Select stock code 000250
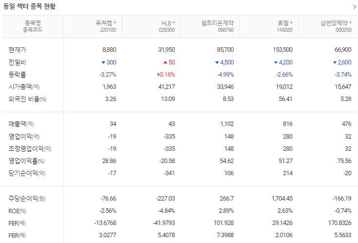 (x=343, y=30)
